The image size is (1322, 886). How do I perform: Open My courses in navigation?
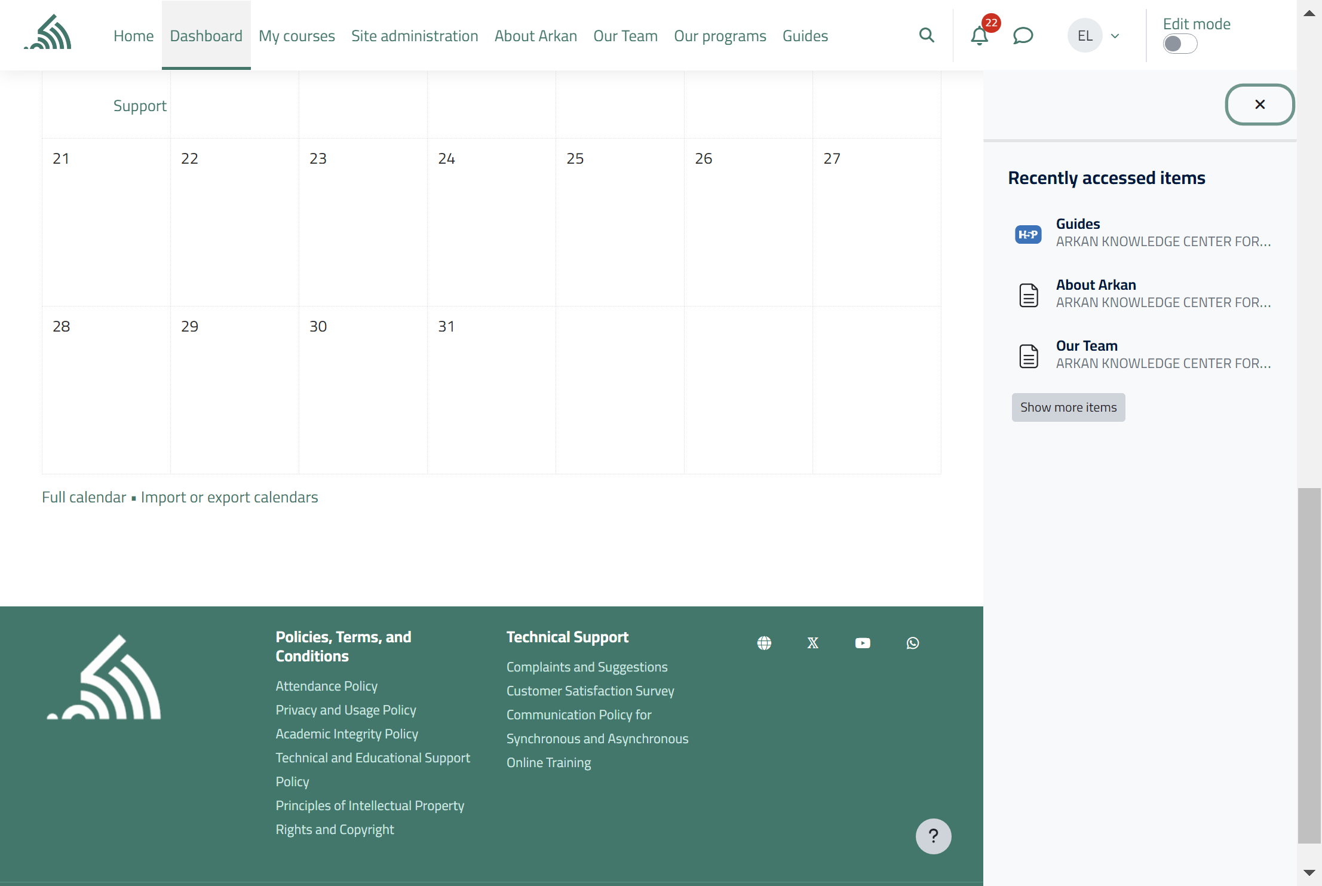[x=297, y=36]
